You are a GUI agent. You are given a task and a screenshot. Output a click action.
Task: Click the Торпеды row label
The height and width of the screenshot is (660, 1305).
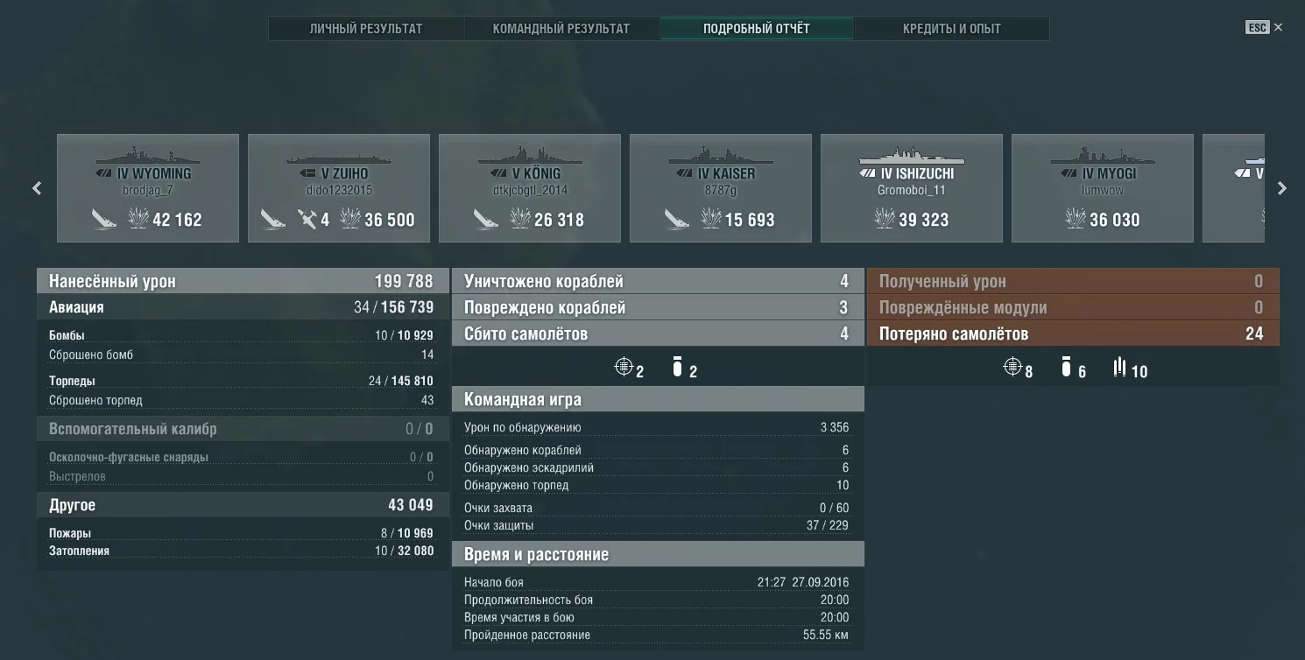coord(72,382)
